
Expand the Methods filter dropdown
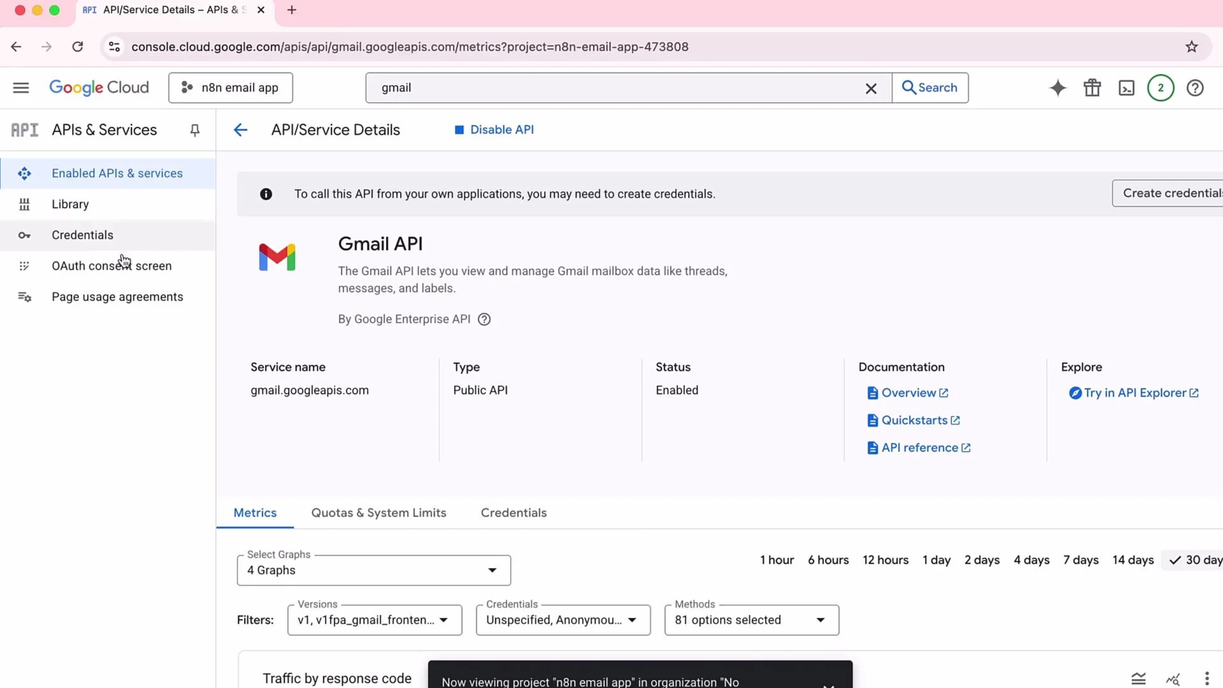click(752, 620)
